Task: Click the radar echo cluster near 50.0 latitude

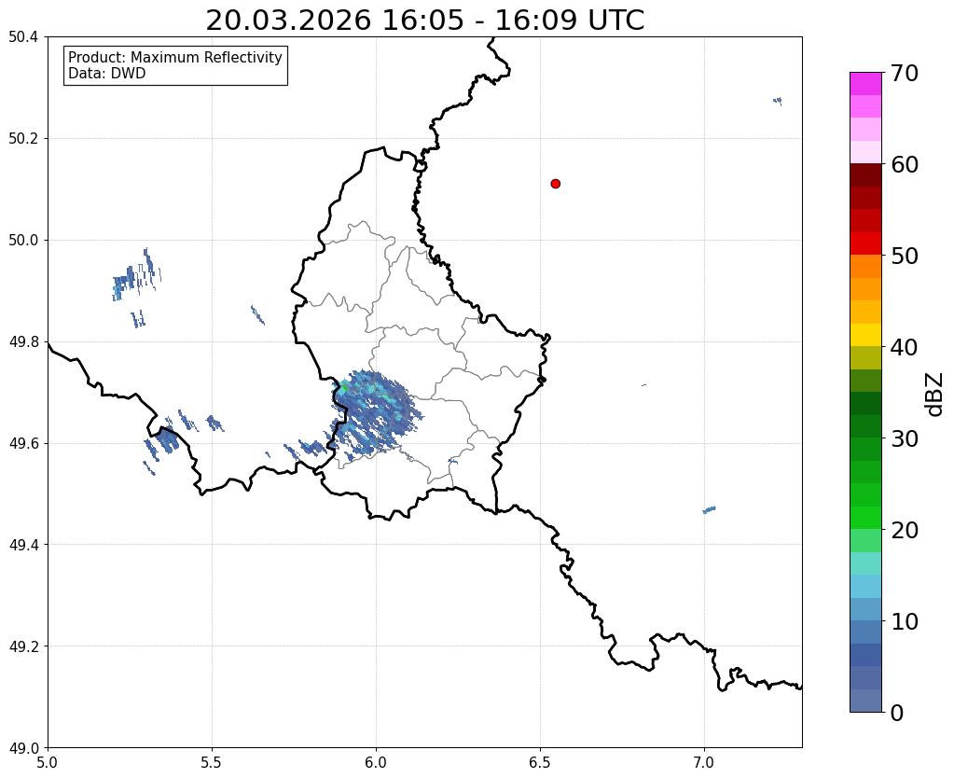Action: pyautogui.click(x=136, y=274)
